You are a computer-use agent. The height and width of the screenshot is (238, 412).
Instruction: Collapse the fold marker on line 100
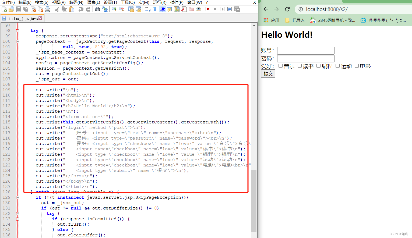click(x=17, y=41)
